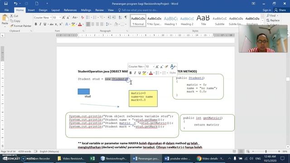Viewport: 290px width, 163px height.
Task: Open the File menu
Action: click(7, 10)
